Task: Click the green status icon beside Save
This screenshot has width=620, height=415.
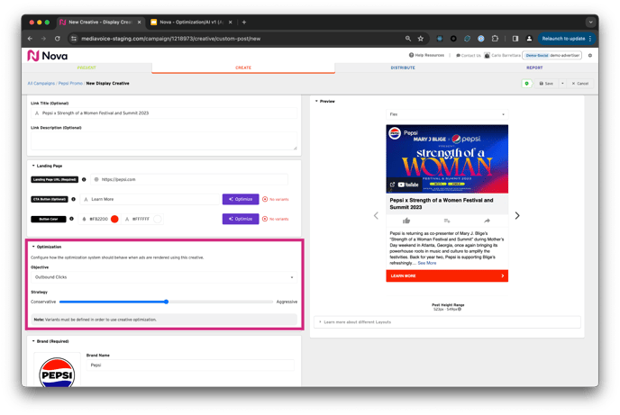Action: click(x=527, y=83)
